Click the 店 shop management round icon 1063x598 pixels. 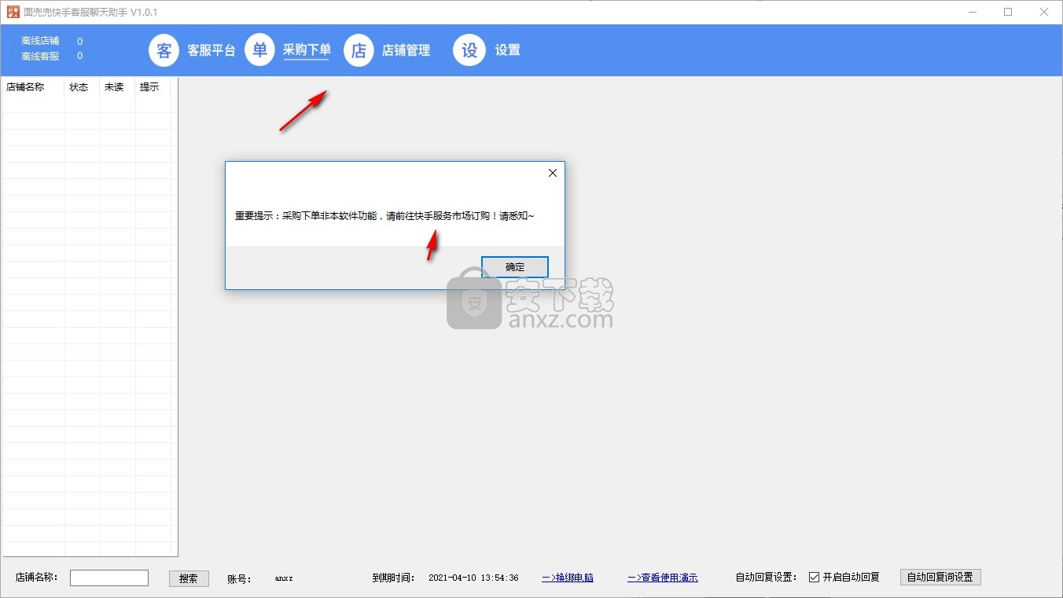359,50
